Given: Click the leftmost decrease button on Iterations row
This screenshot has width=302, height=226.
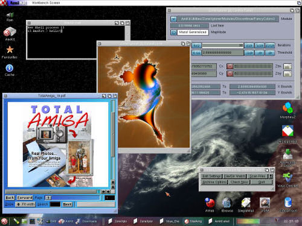Looking at the screenshot, I should (x=196, y=46).
